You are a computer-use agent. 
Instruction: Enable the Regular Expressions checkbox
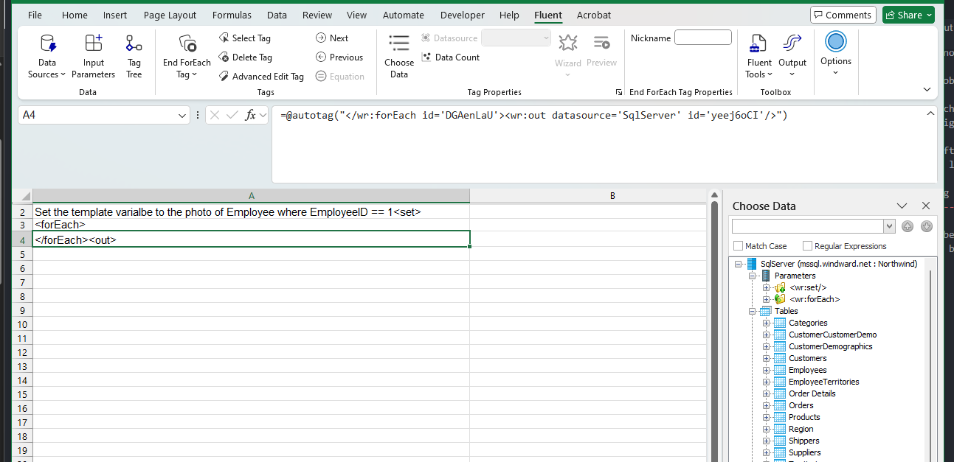[807, 246]
